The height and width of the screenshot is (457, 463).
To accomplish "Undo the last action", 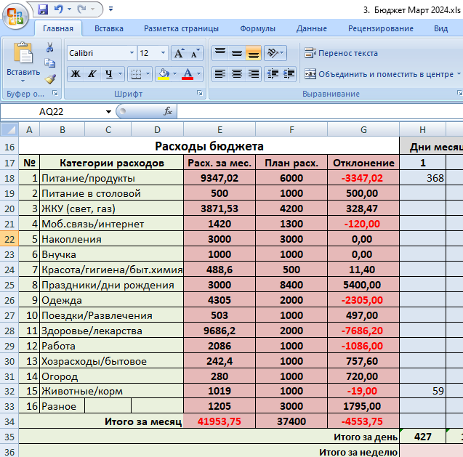I will 58,9.
